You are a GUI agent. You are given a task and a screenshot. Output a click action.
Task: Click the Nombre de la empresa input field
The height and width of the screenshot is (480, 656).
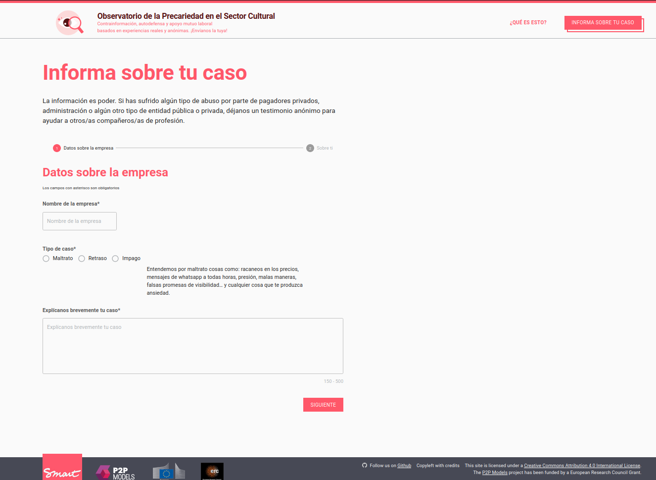[79, 221]
